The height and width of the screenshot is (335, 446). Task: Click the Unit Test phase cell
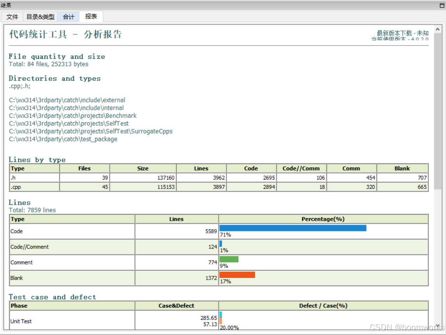[72, 321]
